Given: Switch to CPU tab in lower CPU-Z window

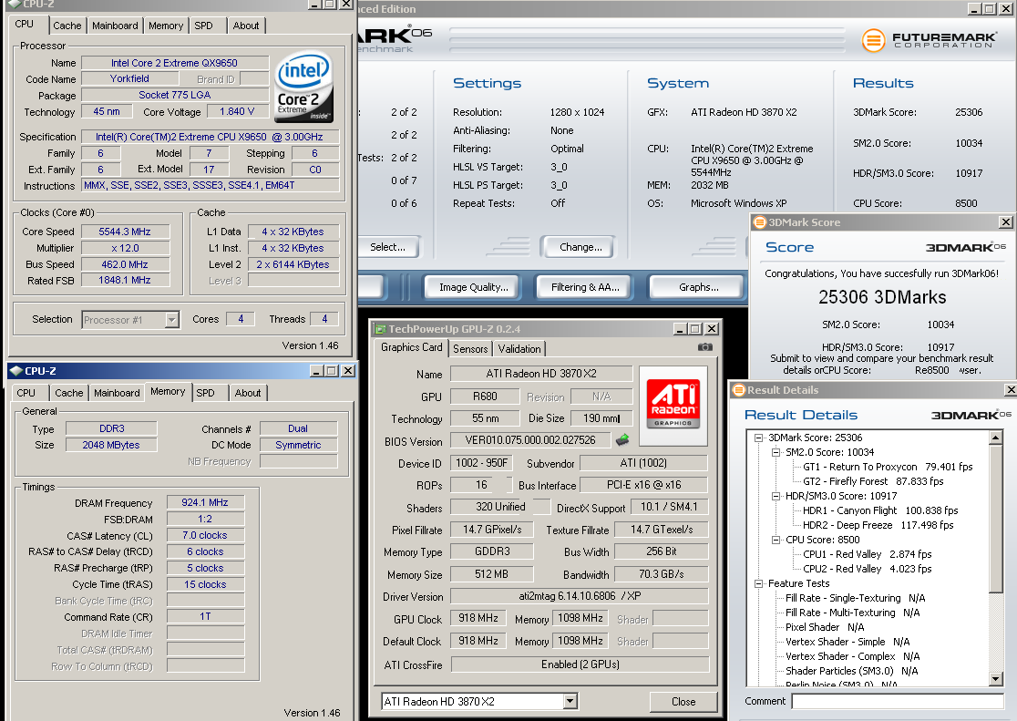Looking at the screenshot, I should tap(26, 393).
